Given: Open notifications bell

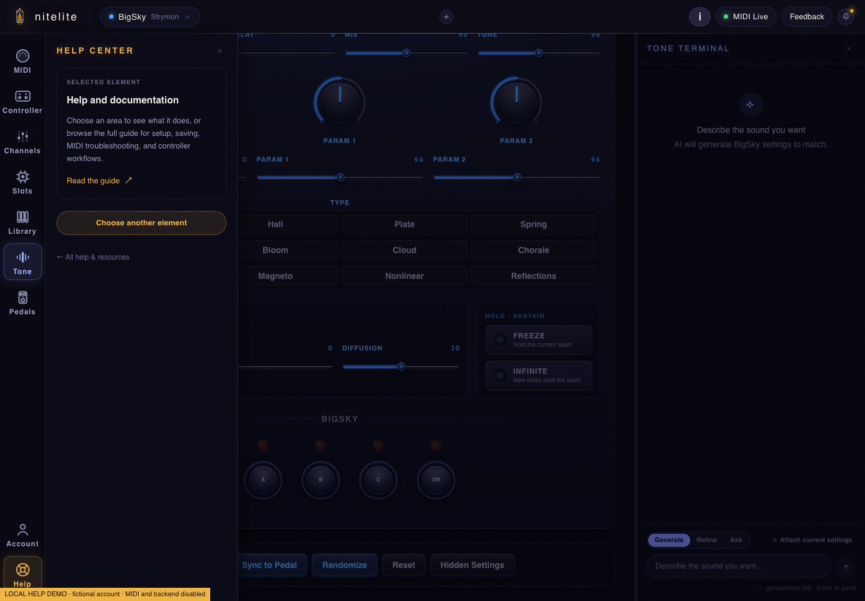Looking at the screenshot, I should tap(846, 17).
